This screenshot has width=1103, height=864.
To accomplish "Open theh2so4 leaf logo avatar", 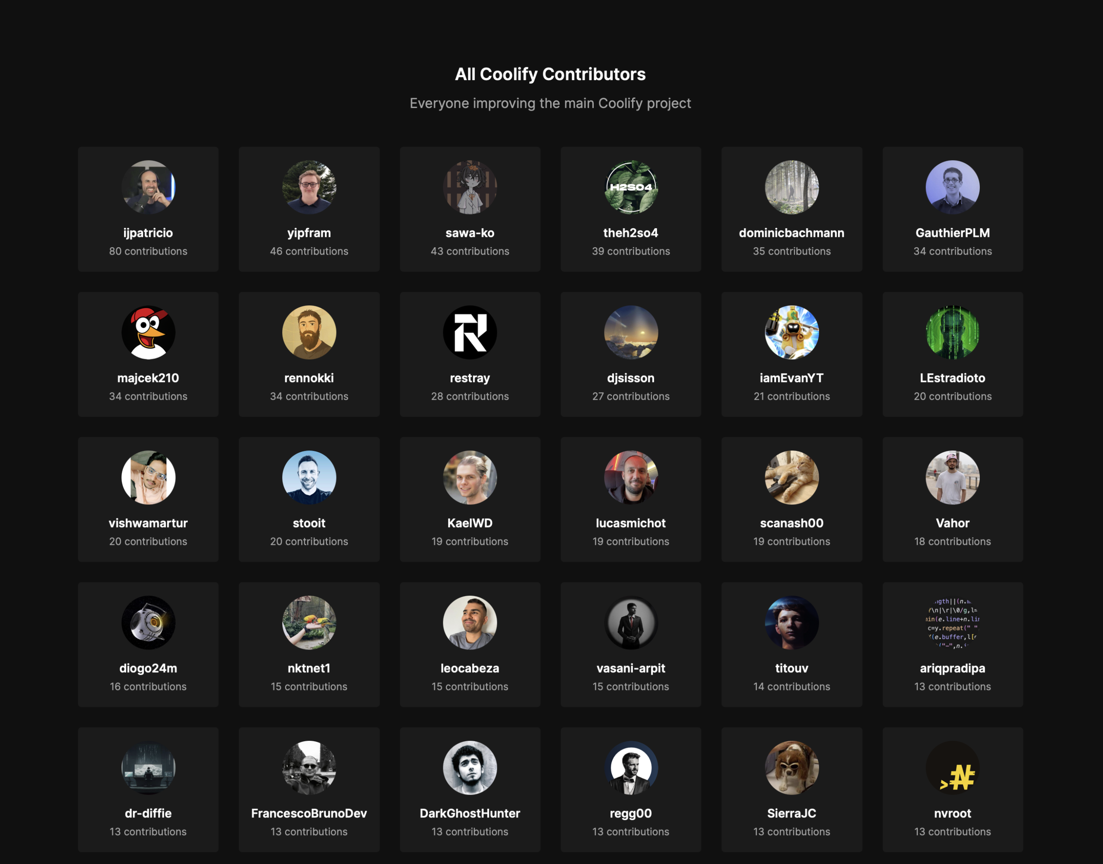I will click(630, 187).
